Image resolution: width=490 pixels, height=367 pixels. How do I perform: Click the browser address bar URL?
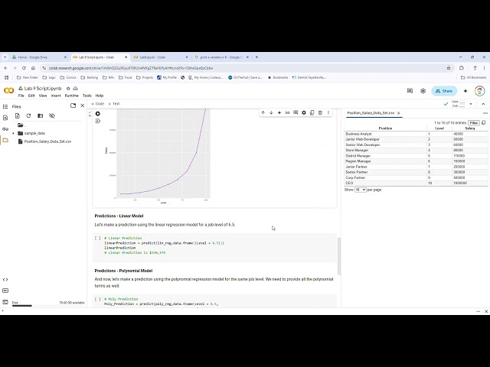[x=131, y=68]
